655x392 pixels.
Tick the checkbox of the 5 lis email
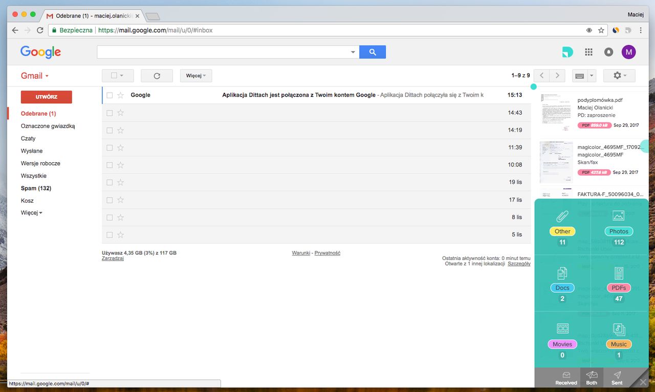click(x=110, y=234)
